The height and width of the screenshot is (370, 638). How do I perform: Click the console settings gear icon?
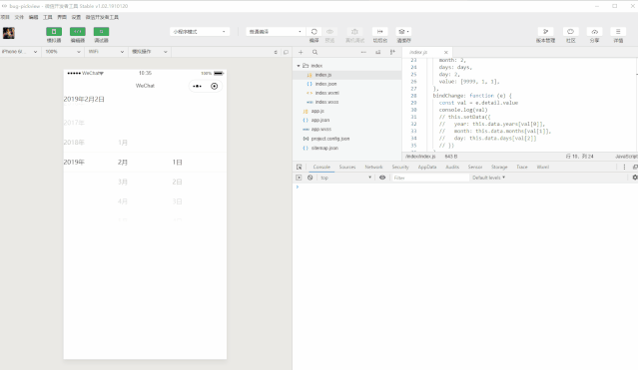pyautogui.click(x=635, y=178)
